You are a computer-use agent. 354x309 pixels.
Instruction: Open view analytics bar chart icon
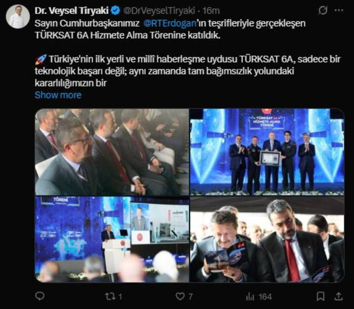[x=250, y=296]
